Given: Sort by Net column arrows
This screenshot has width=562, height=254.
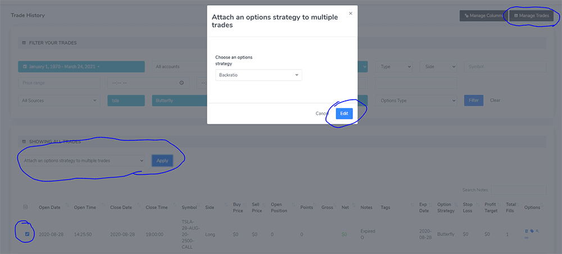Looking at the screenshot, I should pos(353,205).
